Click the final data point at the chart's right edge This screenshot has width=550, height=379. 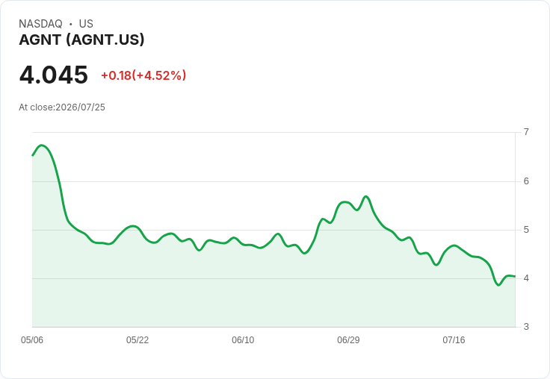(515, 276)
